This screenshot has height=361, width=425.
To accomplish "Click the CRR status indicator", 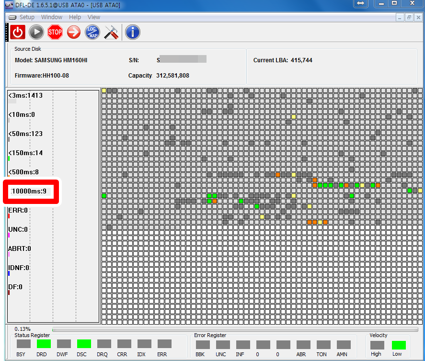I will click(124, 344).
